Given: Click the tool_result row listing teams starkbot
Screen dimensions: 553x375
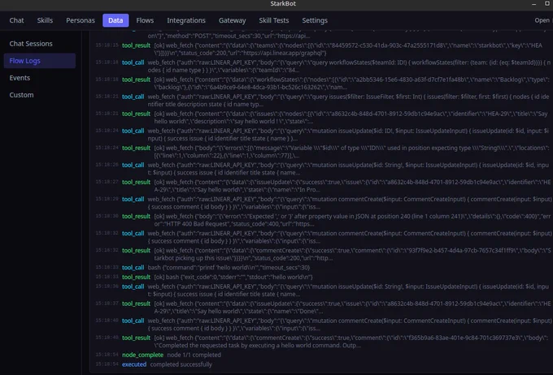Looking at the screenshot, I should tap(323, 50).
